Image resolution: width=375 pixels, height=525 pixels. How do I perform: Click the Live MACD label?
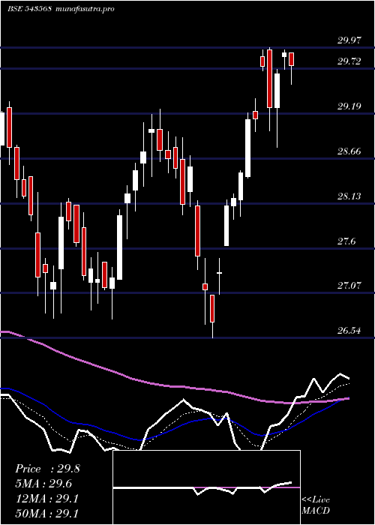pos(316,505)
